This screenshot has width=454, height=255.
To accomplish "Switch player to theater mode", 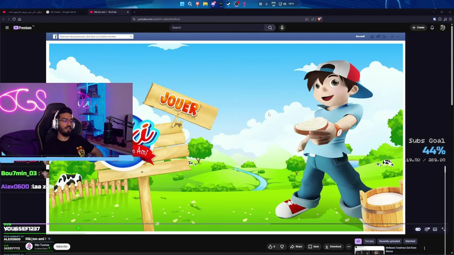I will coord(435,229).
